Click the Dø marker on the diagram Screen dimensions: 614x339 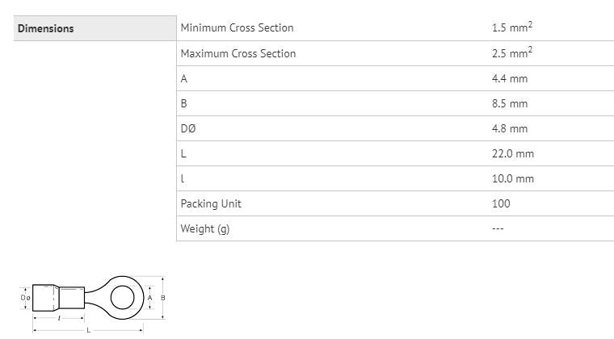[26, 298]
